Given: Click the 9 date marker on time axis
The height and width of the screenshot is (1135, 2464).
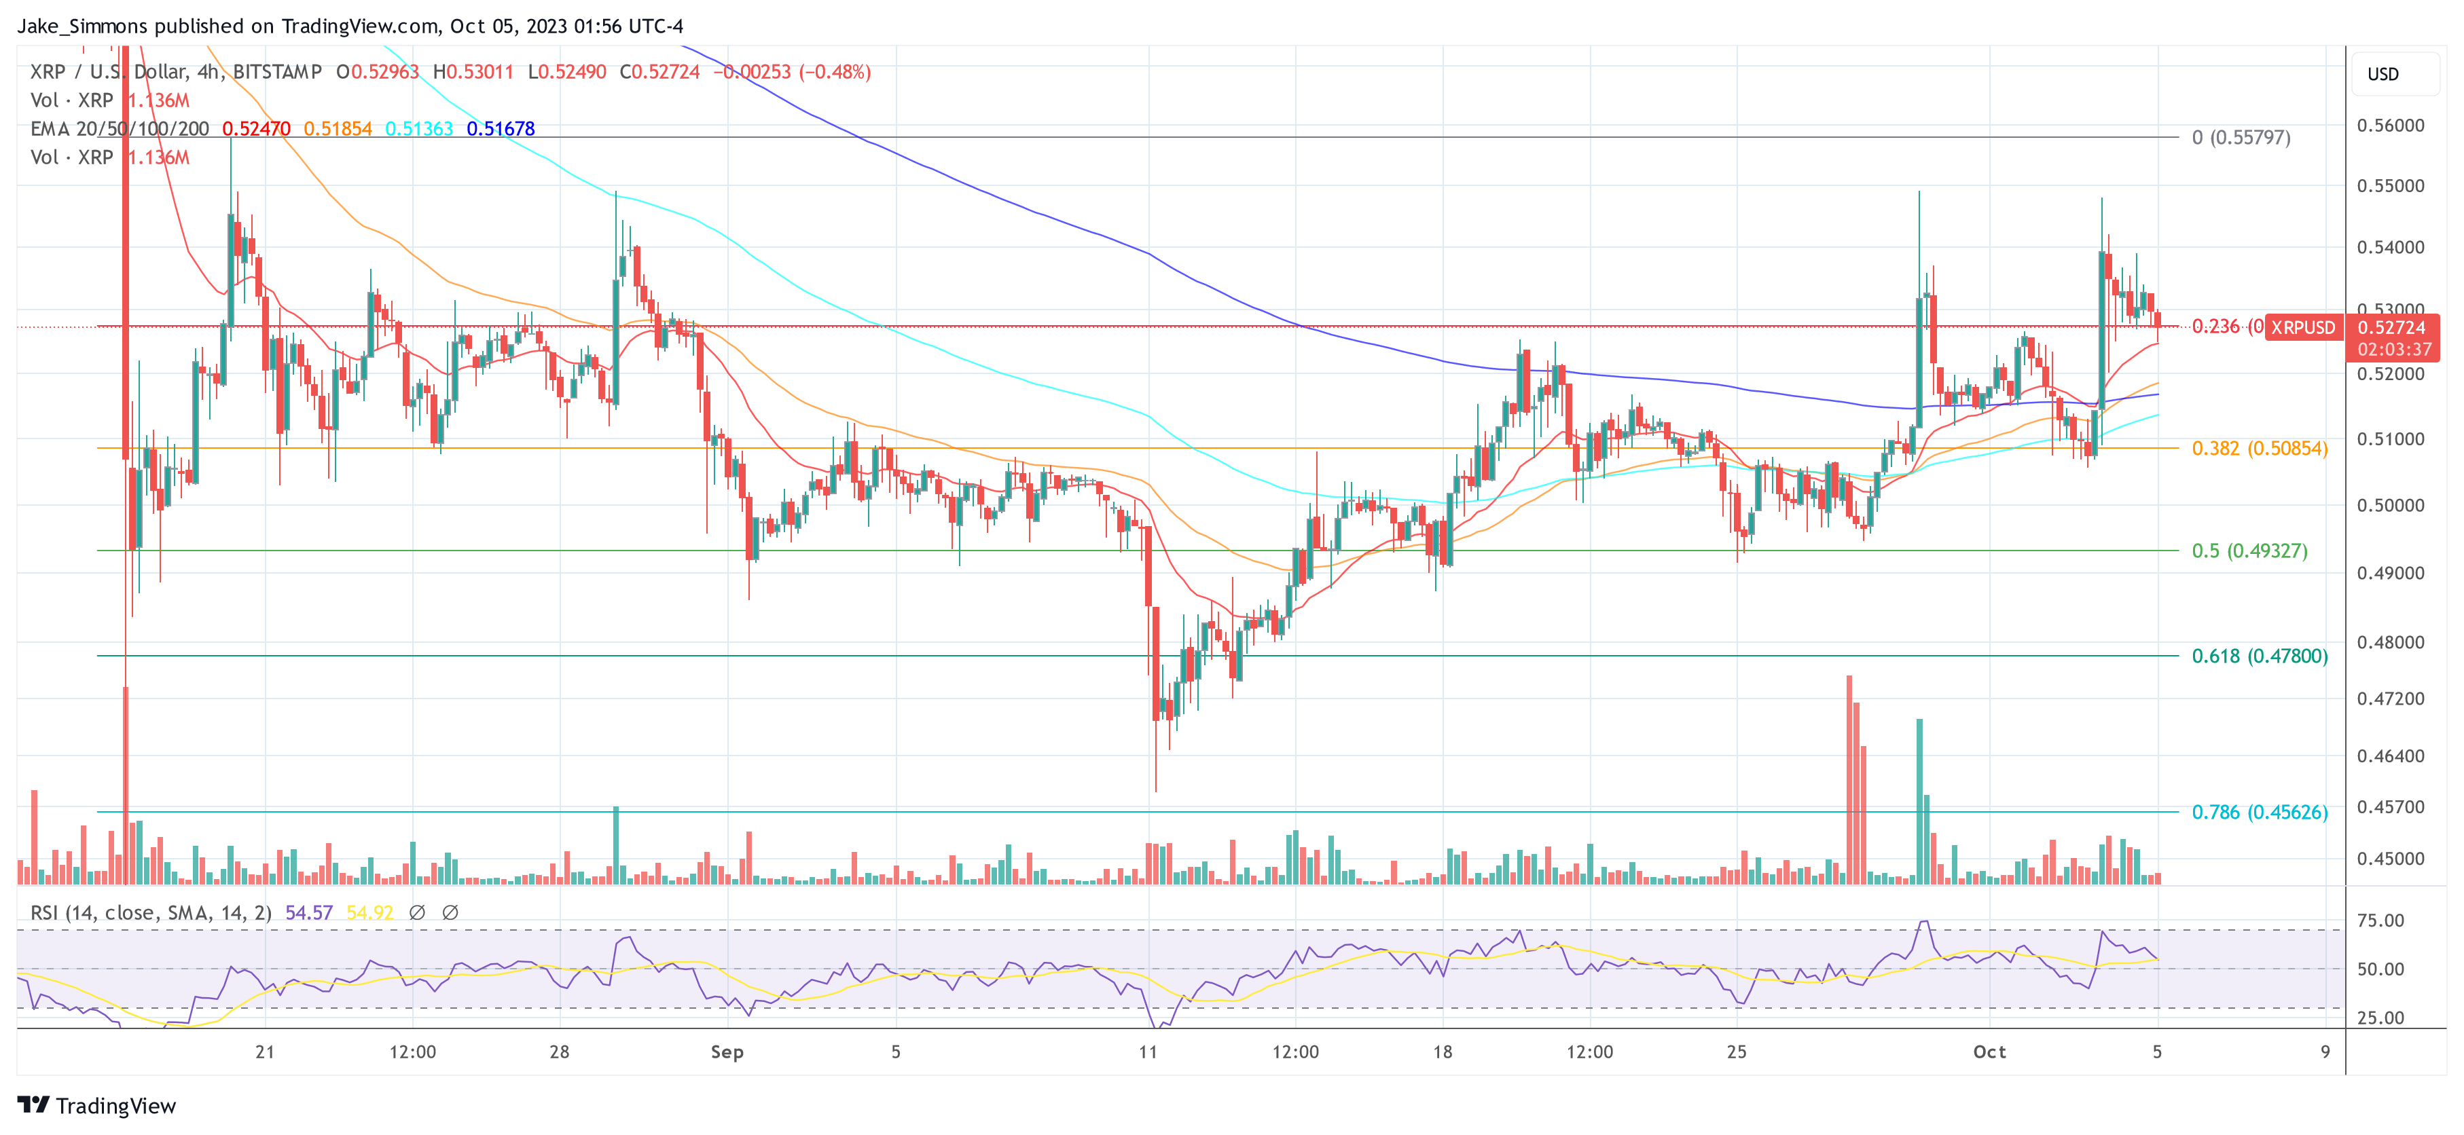Looking at the screenshot, I should [2325, 1052].
